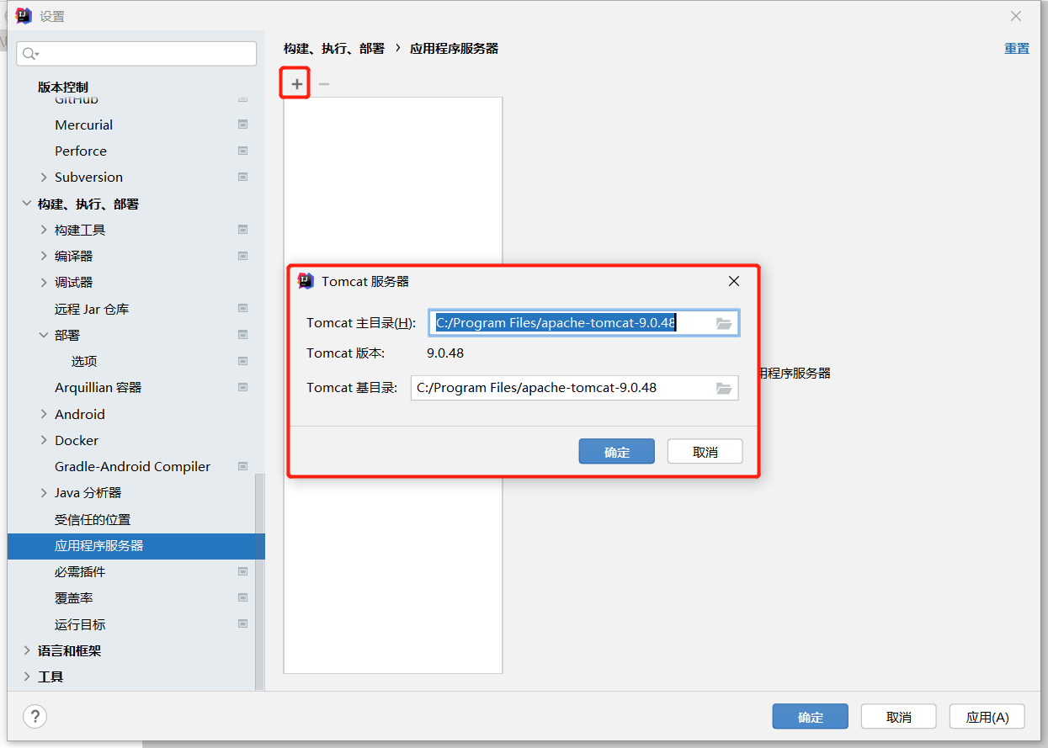Expand the Subversion tree node
Screen dimensions: 1048x748
44,178
